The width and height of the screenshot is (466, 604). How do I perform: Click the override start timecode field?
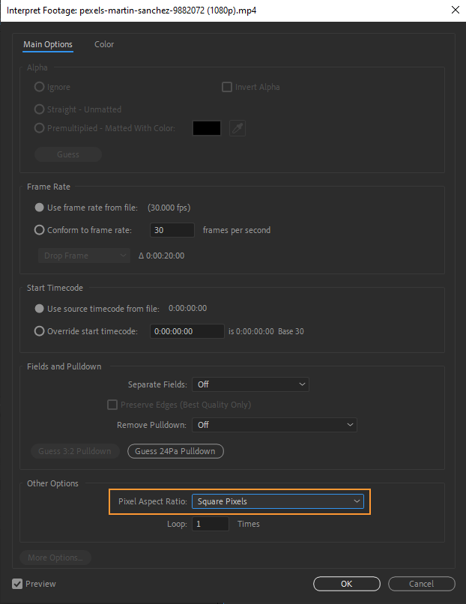[187, 331]
